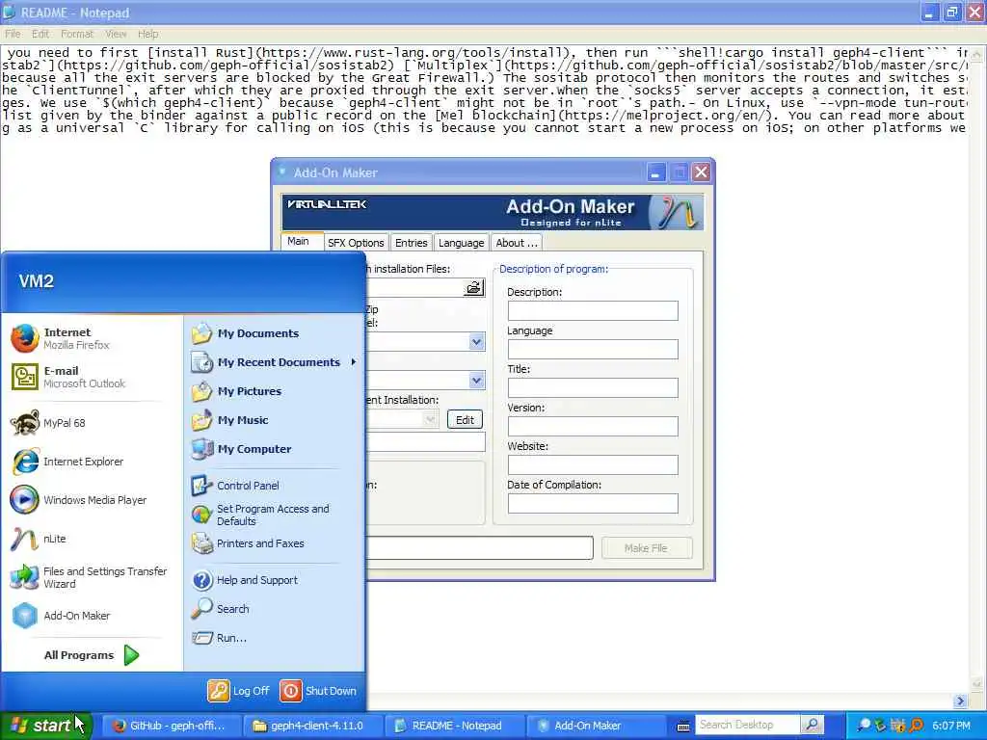Open My Music folder
The height and width of the screenshot is (740, 987).
[229, 420]
